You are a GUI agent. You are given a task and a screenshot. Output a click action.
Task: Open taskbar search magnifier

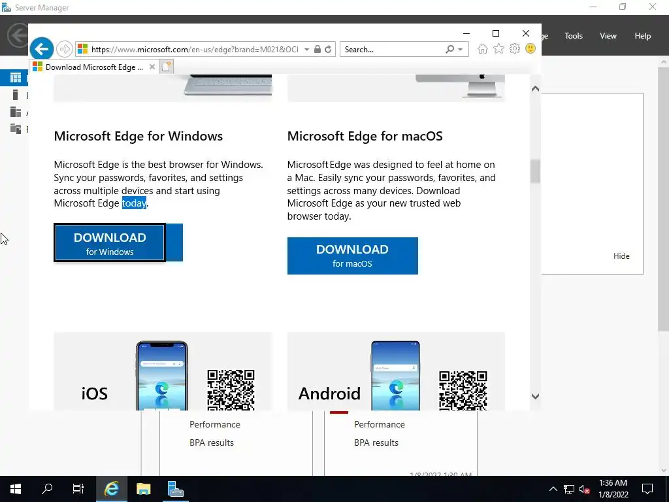pos(47,489)
